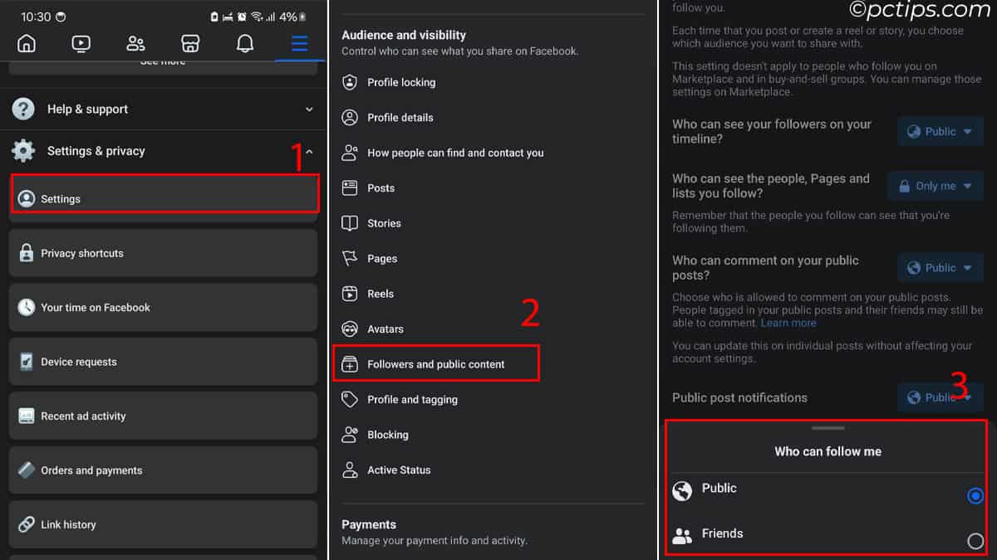Open Your time on Facebook
This screenshot has width=997, height=560.
tap(164, 307)
